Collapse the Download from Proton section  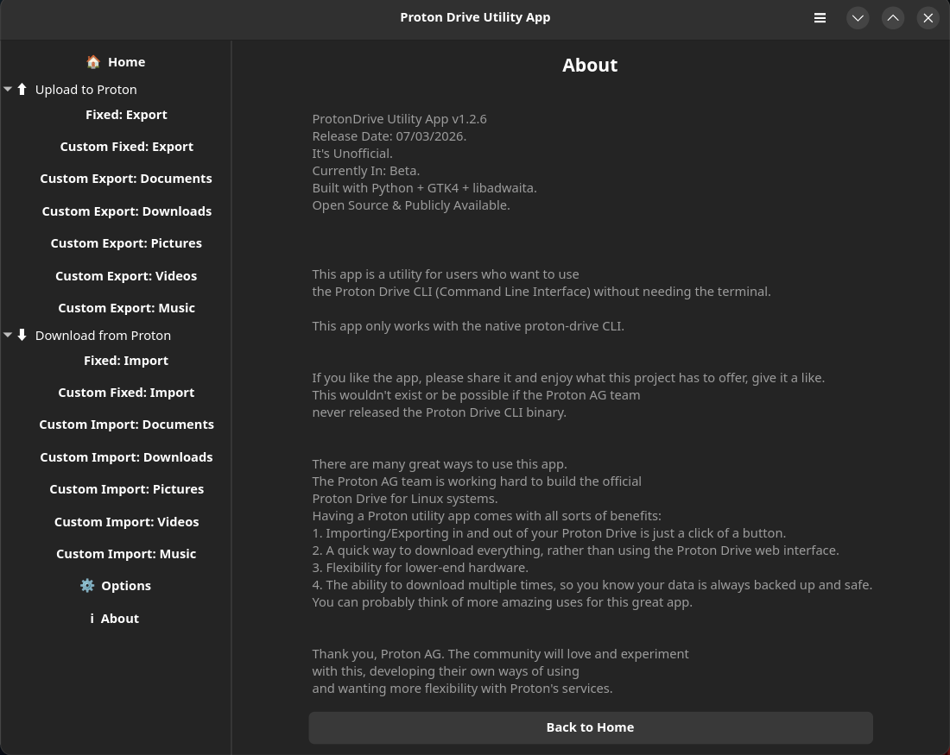[x=8, y=336]
